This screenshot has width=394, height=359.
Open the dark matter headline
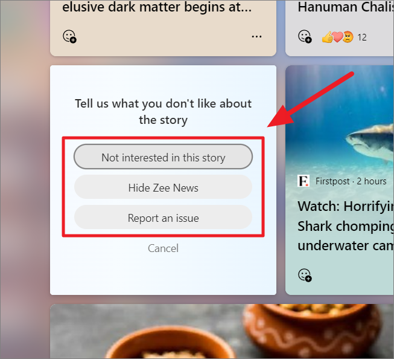pyautogui.click(x=157, y=7)
